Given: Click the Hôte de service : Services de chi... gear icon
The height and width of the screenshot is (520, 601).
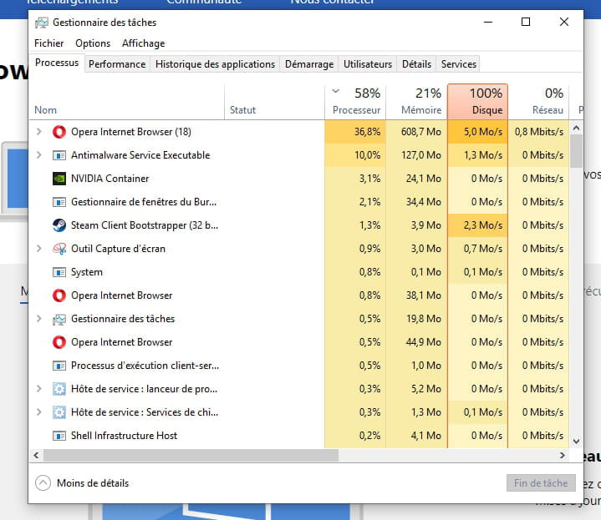Looking at the screenshot, I should [x=59, y=412].
